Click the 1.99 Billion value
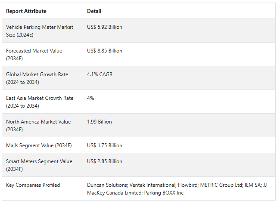The image size is (277, 204). coord(99,122)
